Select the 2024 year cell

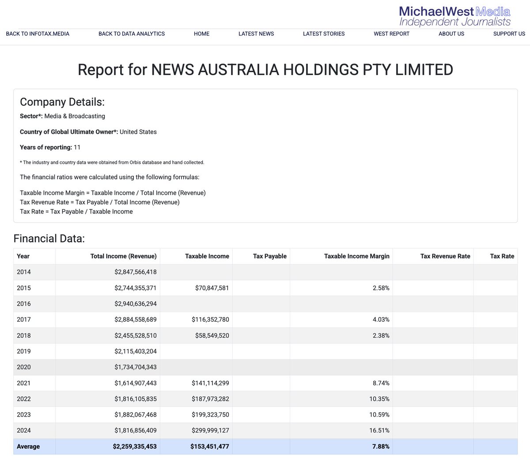pyautogui.click(x=34, y=431)
